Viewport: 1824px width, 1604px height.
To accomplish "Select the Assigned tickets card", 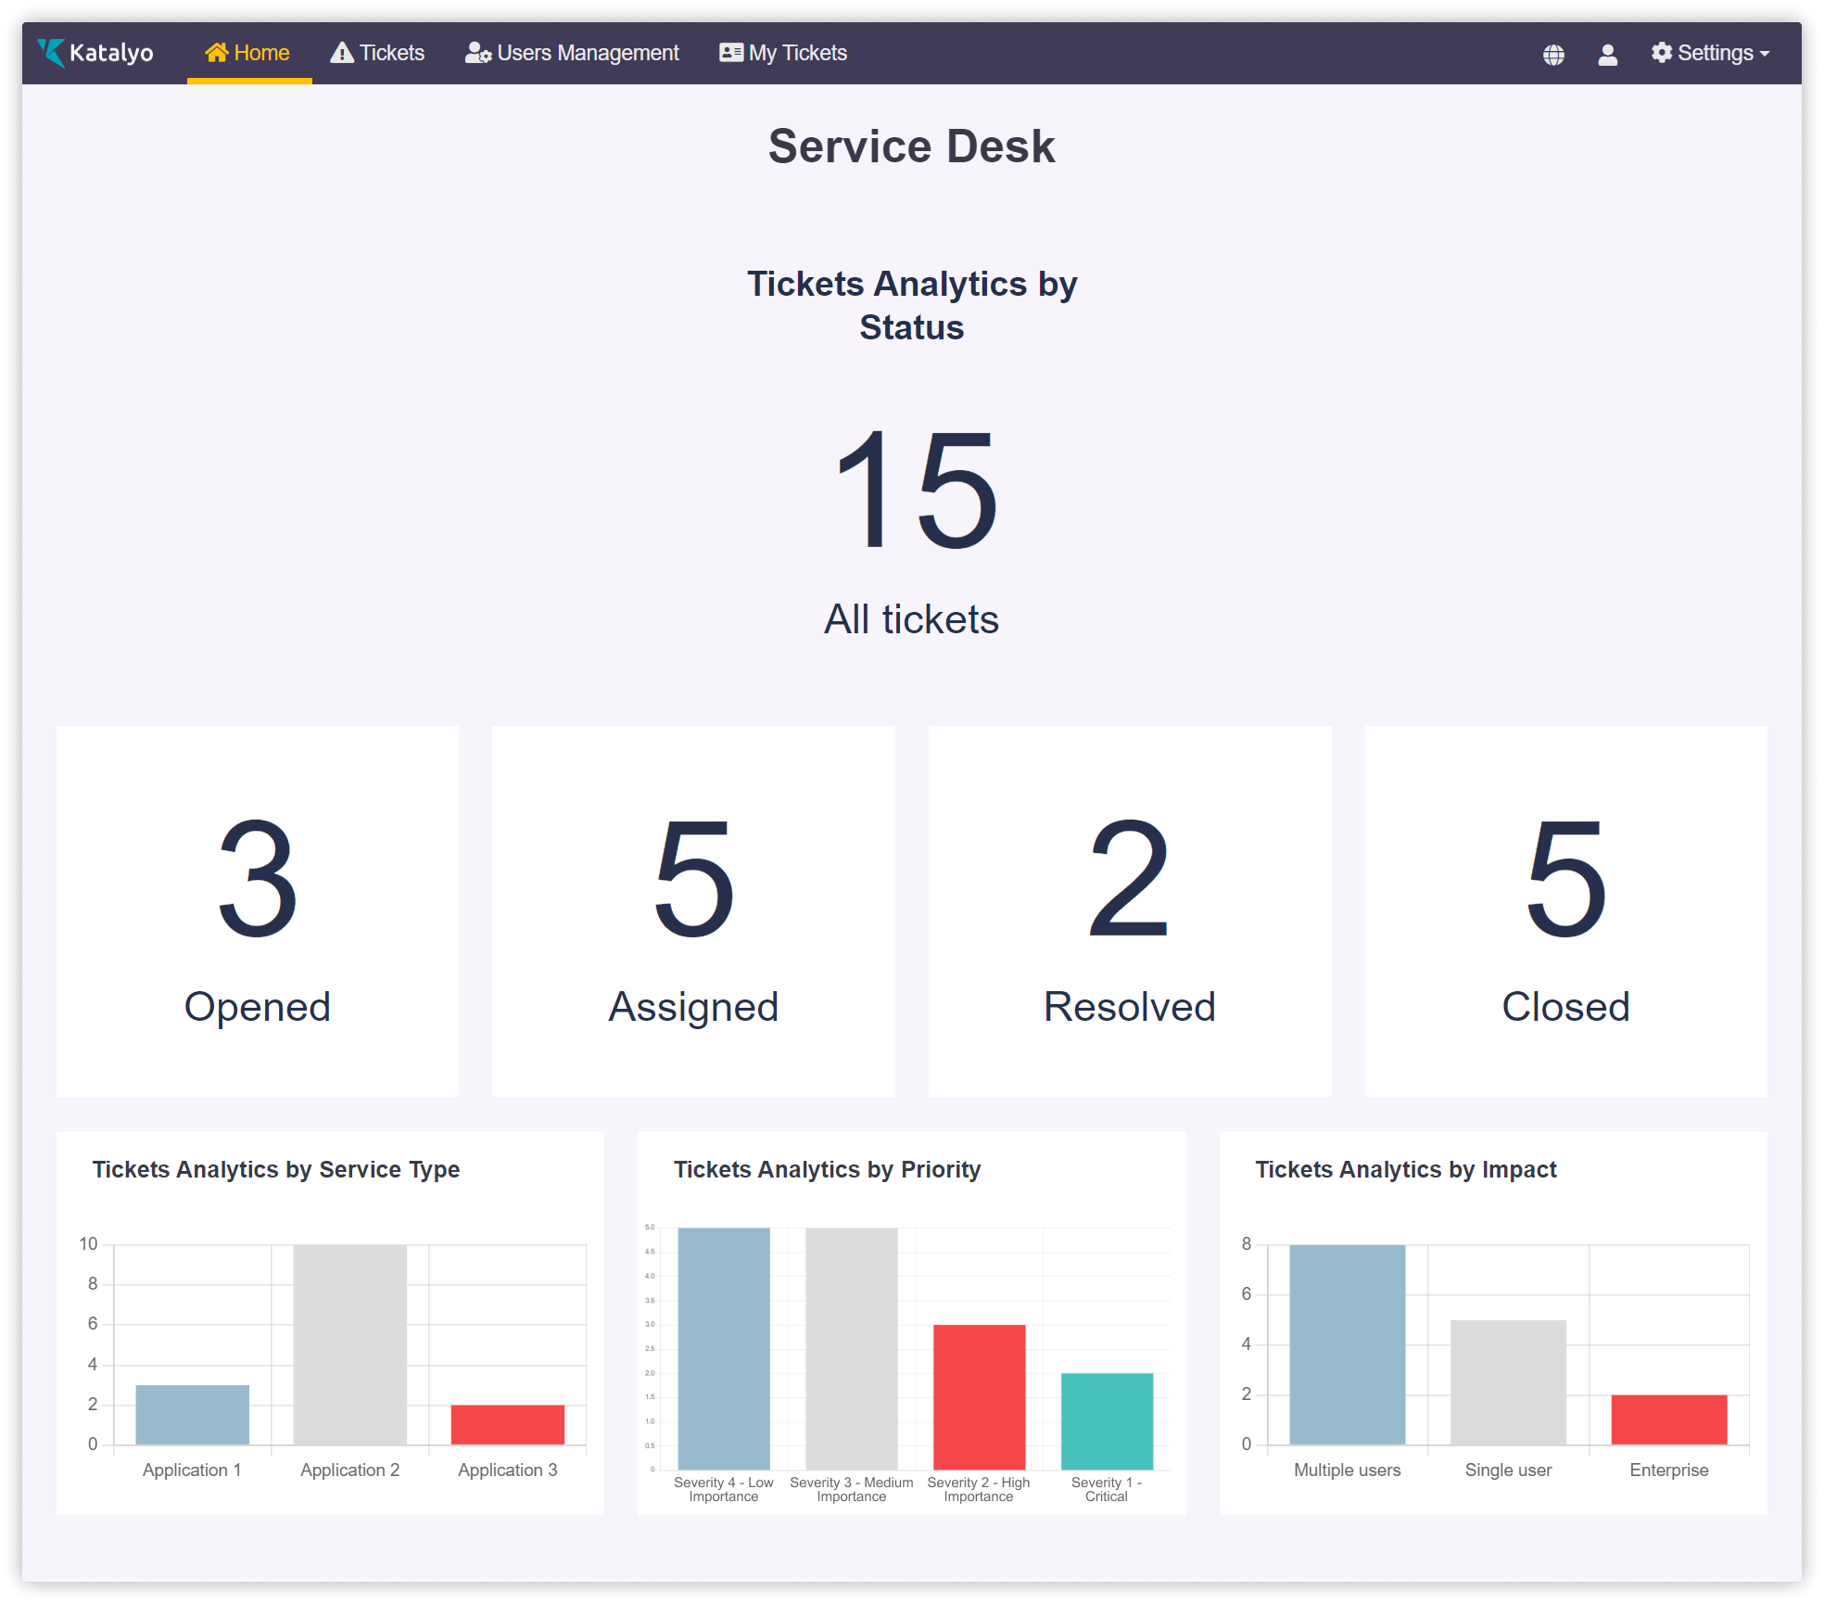I will (x=693, y=910).
